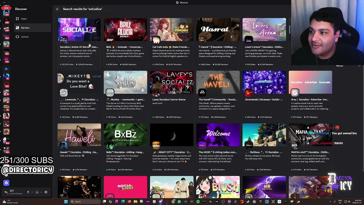Image resolution: width=364 pixels, height=205 pixels.
Task: Open the Cat Cafe India server card
Action: point(171,43)
